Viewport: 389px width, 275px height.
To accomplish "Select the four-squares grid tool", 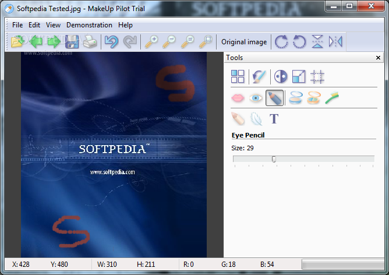I will 238,76.
